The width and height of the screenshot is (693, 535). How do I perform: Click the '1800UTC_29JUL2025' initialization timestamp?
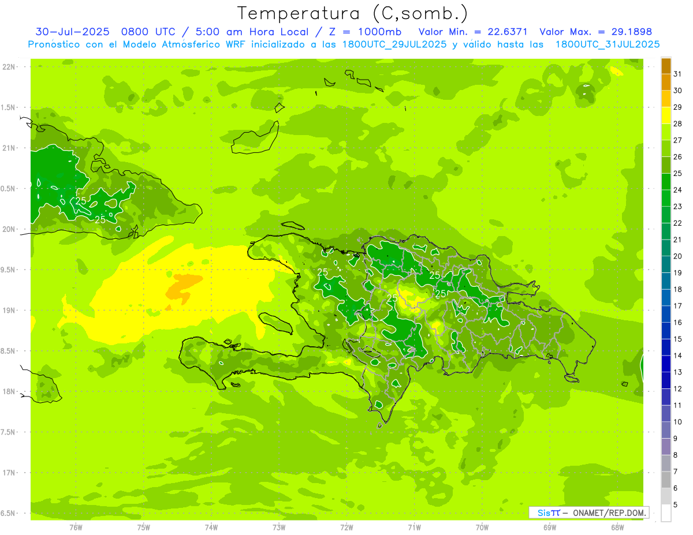[392, 44]
